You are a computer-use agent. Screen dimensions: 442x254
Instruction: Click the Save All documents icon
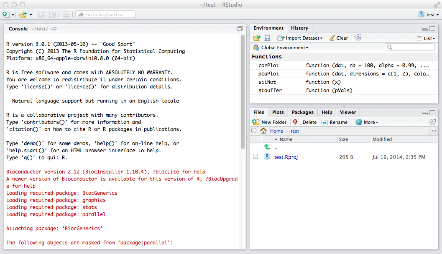52,15
